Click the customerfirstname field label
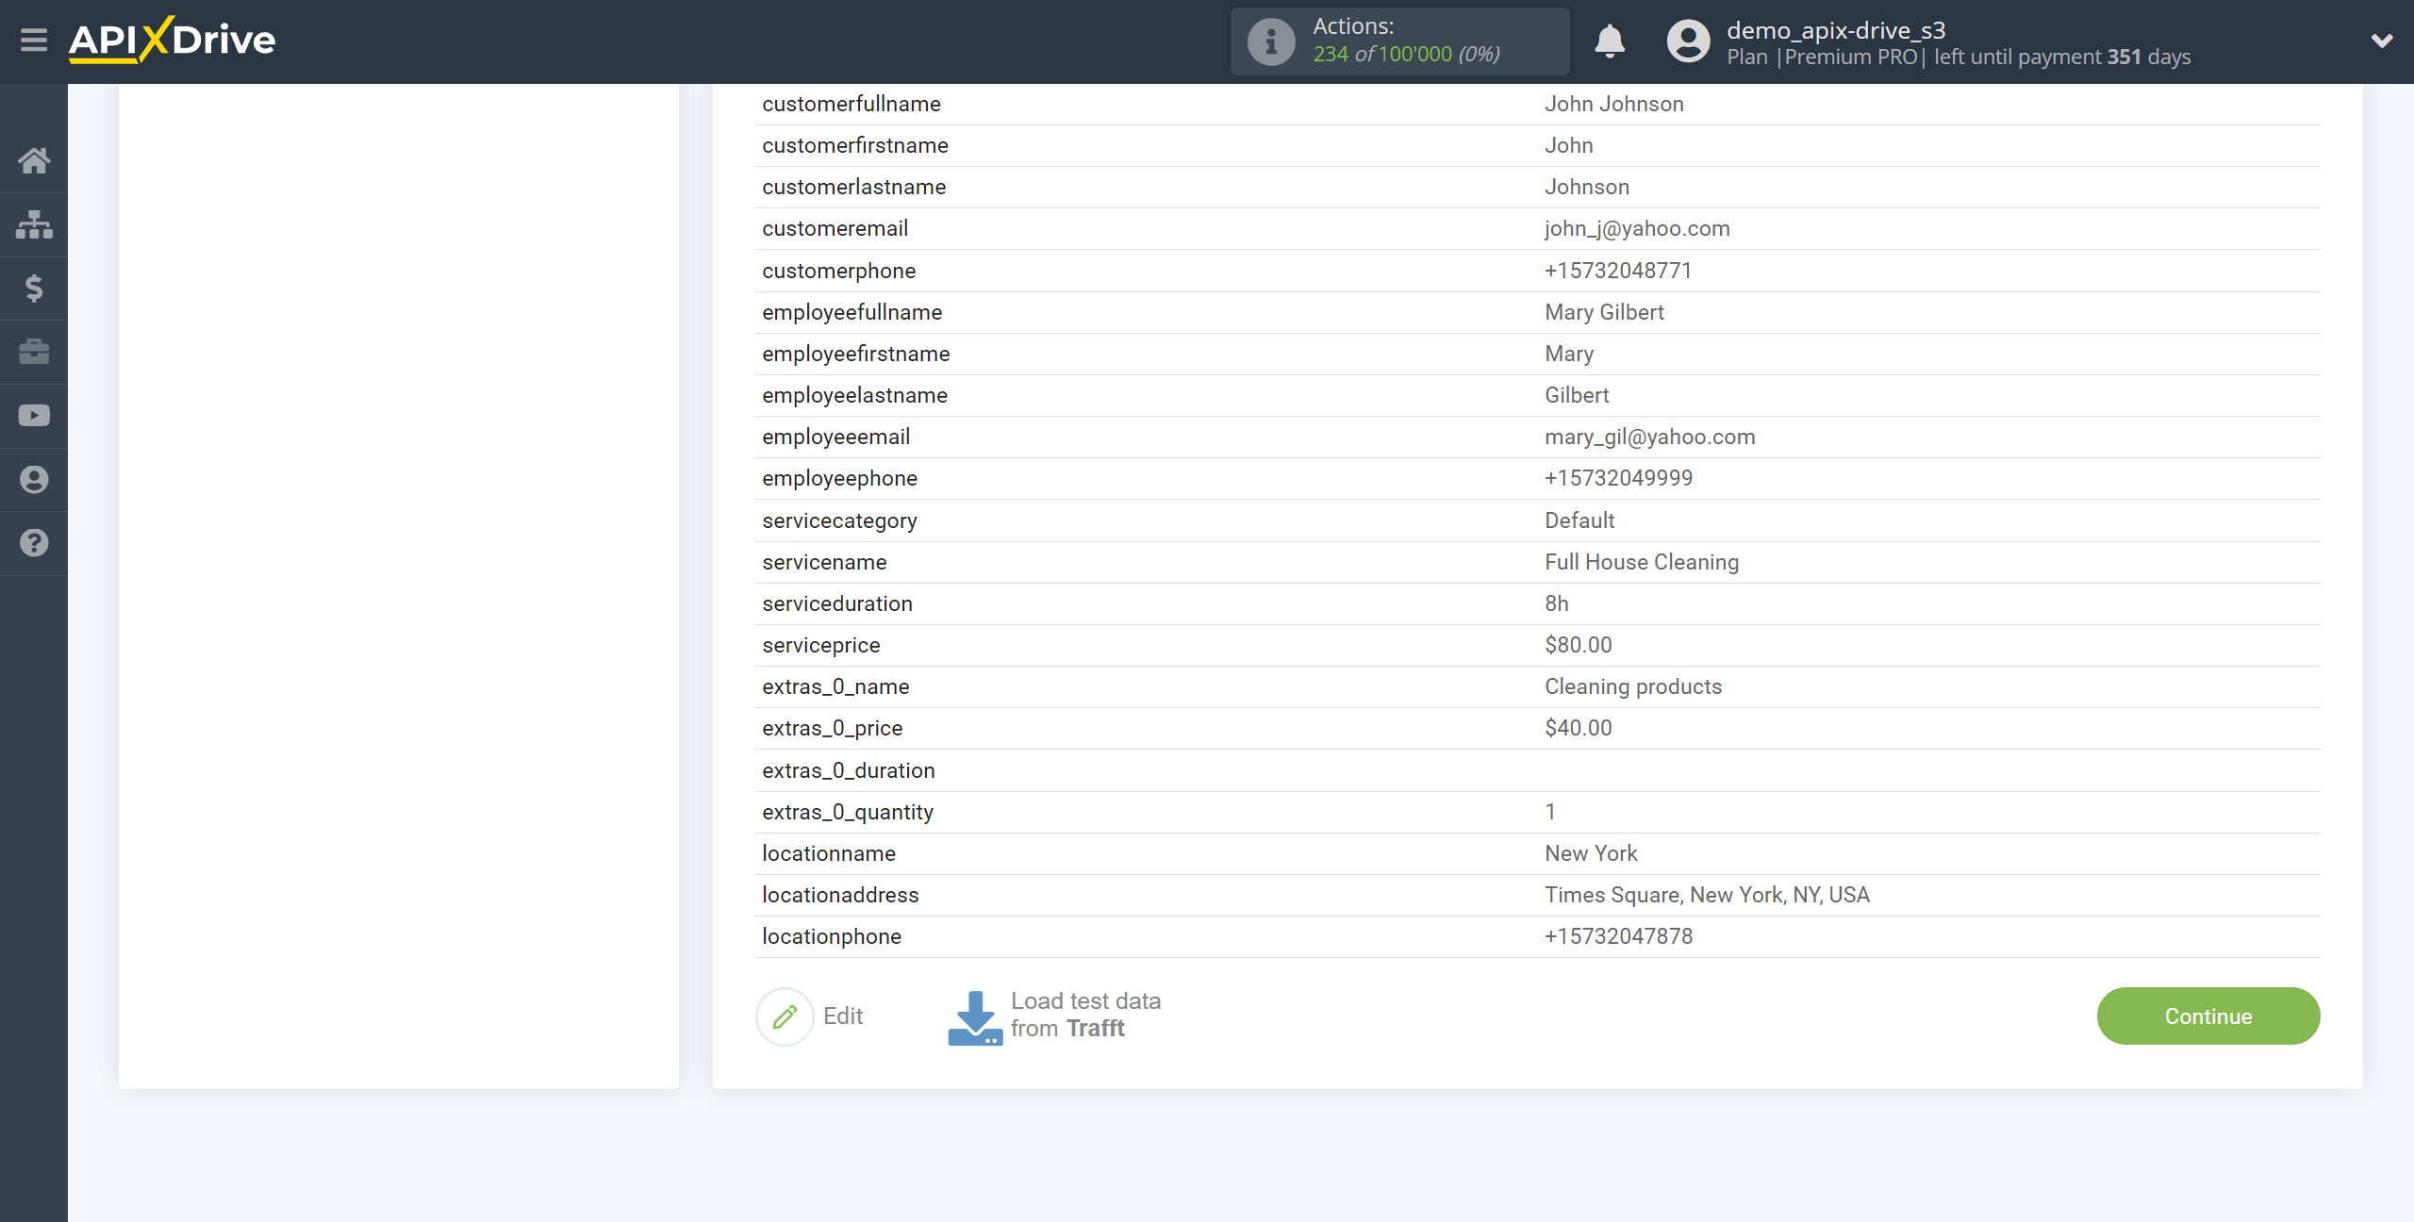Viewport: 2414px width, 1222px height. (855, 146)
